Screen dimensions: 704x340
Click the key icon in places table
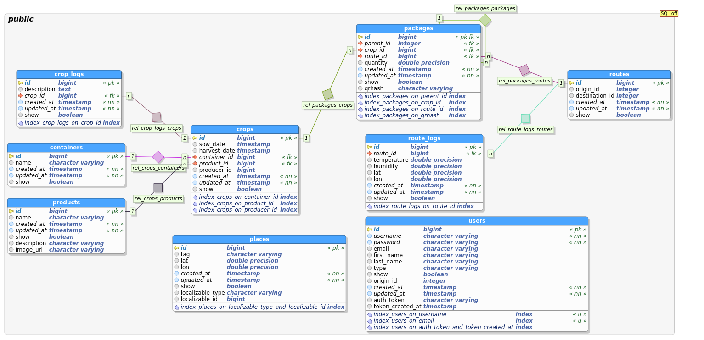176,248
